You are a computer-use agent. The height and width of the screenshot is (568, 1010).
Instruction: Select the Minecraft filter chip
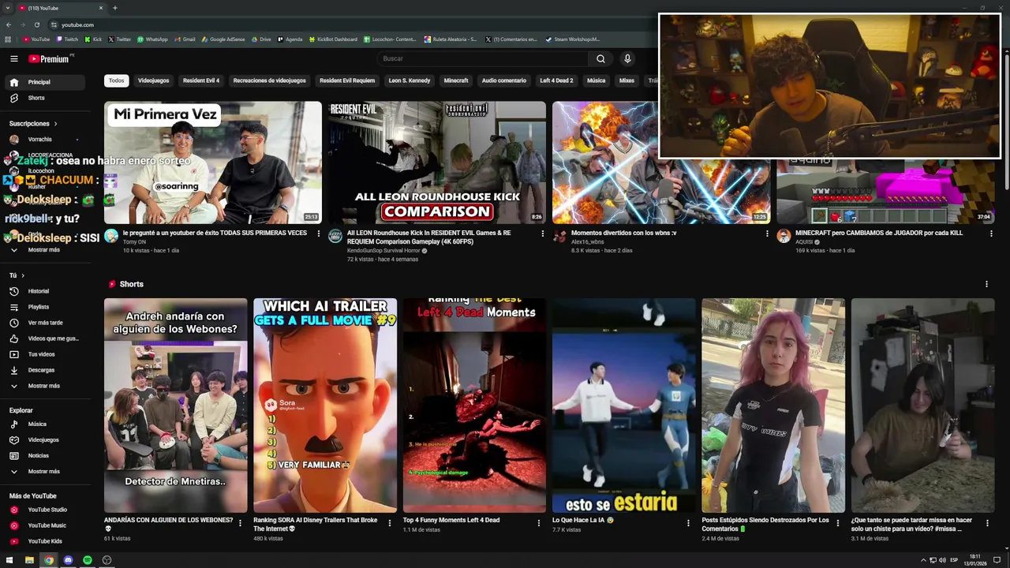click(x=456, y=80)
